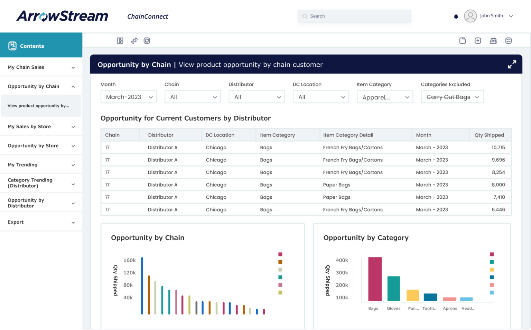The width and height of the screenshot is (531, 330).
Task: Collapse the Opportunity by Chain section
Action: 73,86
